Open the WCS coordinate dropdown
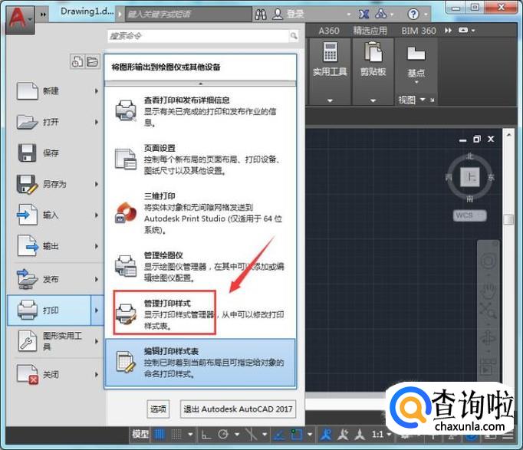The width and height of the screenshot is (523, 450). (469, 215)
